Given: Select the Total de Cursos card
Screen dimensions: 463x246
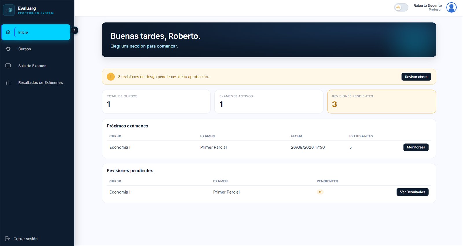Looking at the screenshot, I should pyautogui.click(x=156, y=102).
